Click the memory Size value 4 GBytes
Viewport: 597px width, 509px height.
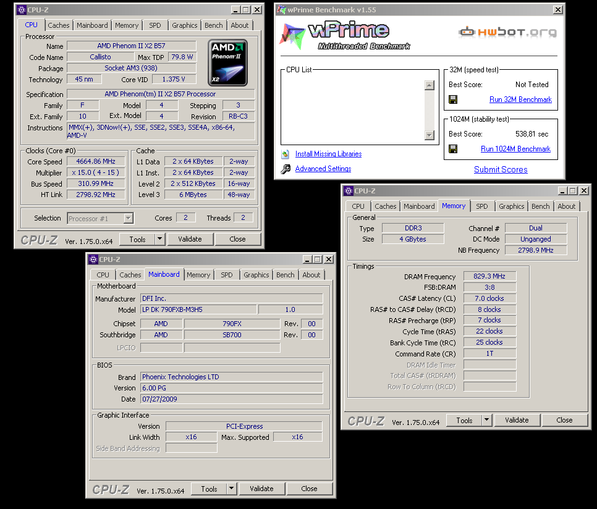point(413,239)
